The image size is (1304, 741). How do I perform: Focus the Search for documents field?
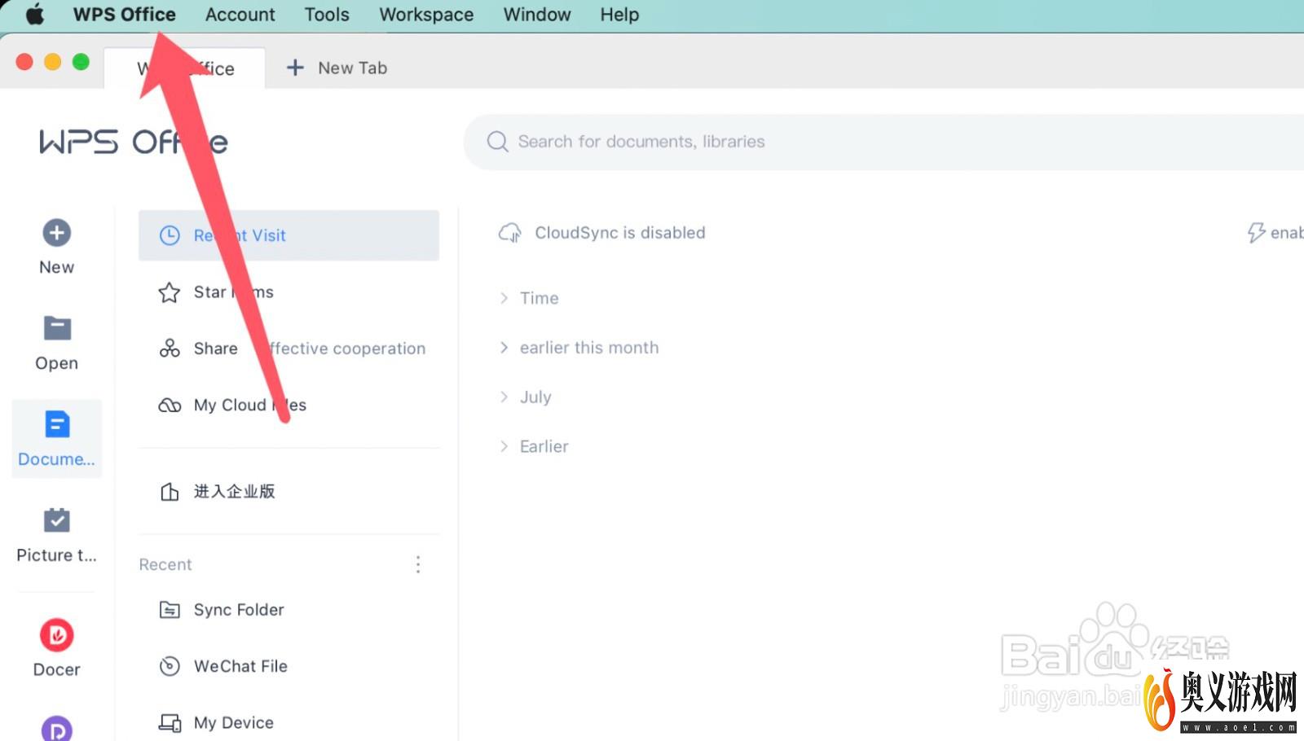[x=884, y=142]
